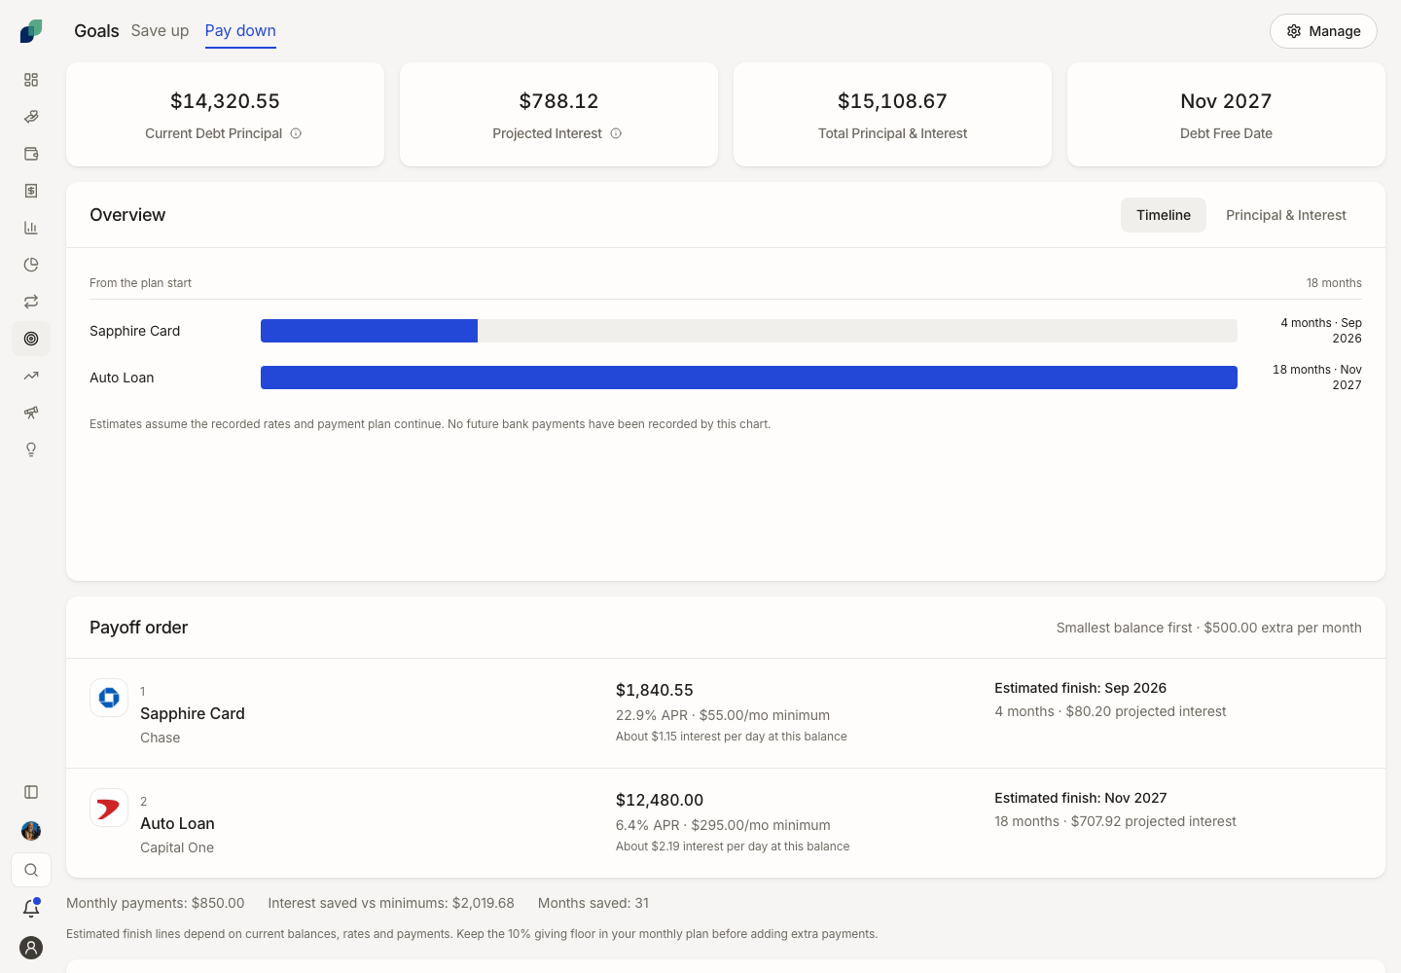Click 'Estimated finish: Sep 2026' text
1401x973 pixels.
coord(1080,688)
